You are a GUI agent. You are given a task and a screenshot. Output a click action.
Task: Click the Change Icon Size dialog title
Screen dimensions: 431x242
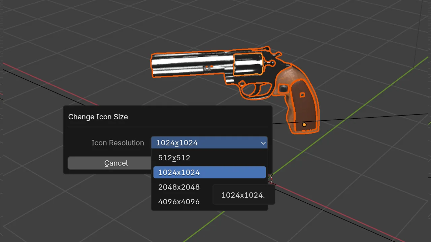tap(98, 117)
